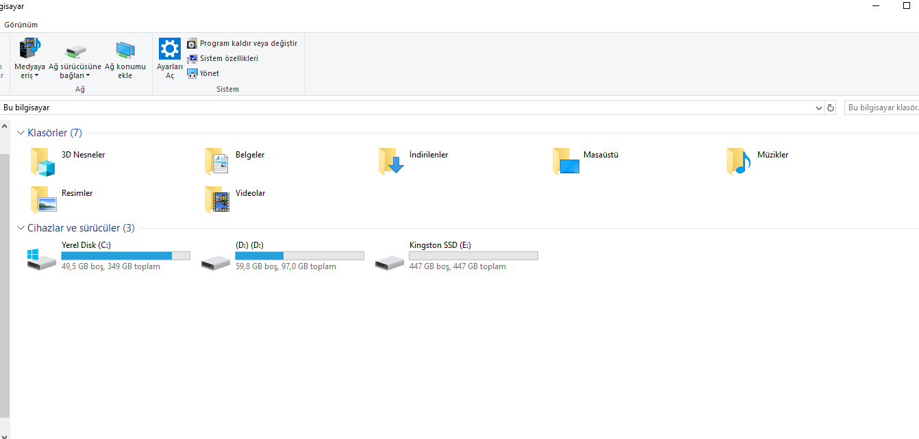The image size is (919, 439).
Task: Click Program kaldır veya değiştir
Action: pyautogui.click(x=242, y=43)
